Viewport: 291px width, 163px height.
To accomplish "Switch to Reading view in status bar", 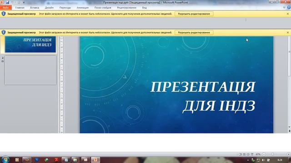I will tap(248, 154).
